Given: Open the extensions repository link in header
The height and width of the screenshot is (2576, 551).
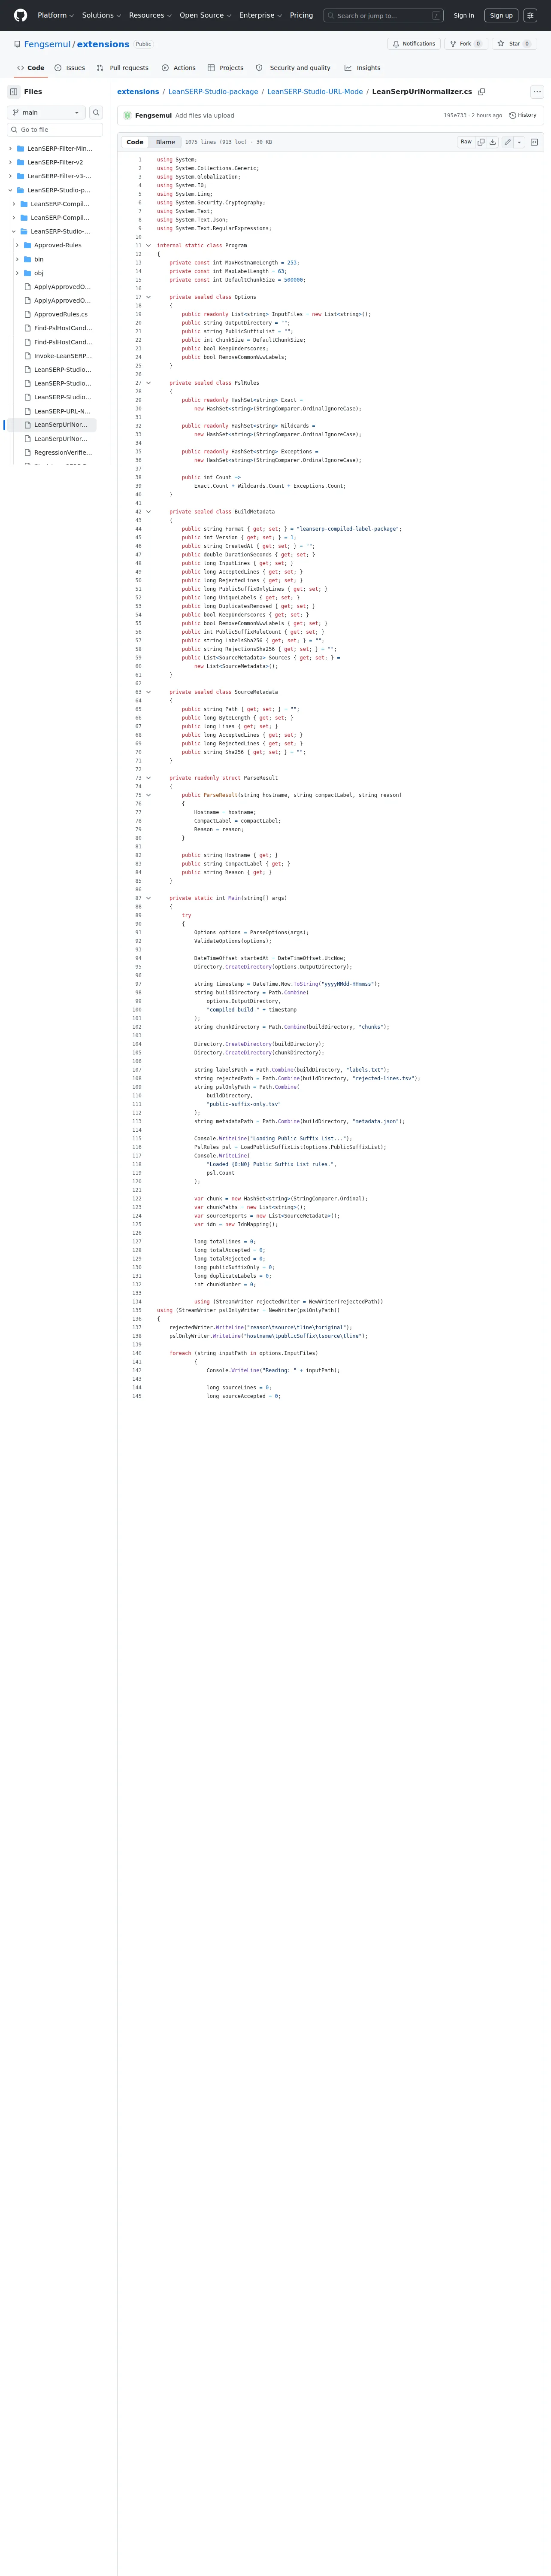Looking at the screenshot, I should pos(104,44).
